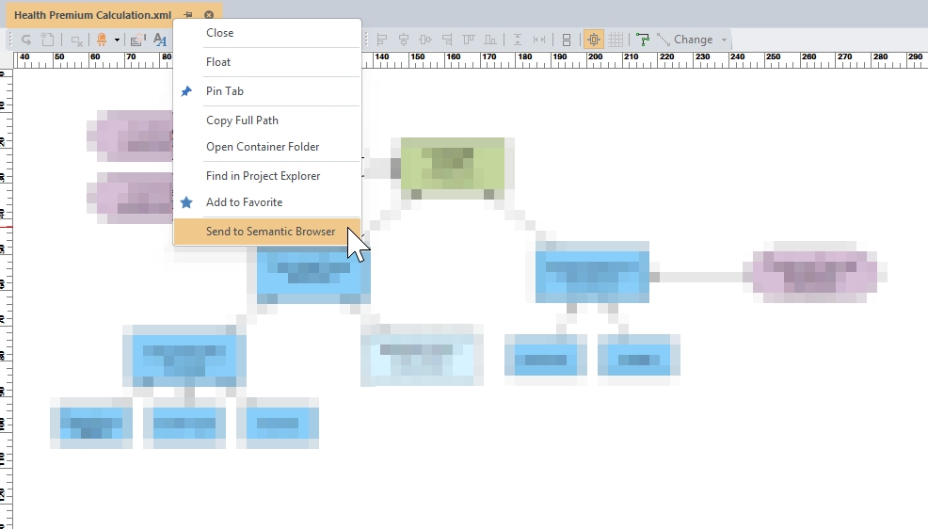Screen dimensions: 928x529
Task: Select Pin Tab menu entry
Action: coord(267,91)
